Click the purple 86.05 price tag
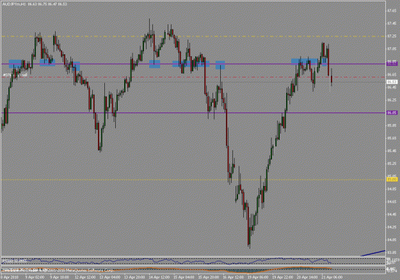 [x=392, y=113]
